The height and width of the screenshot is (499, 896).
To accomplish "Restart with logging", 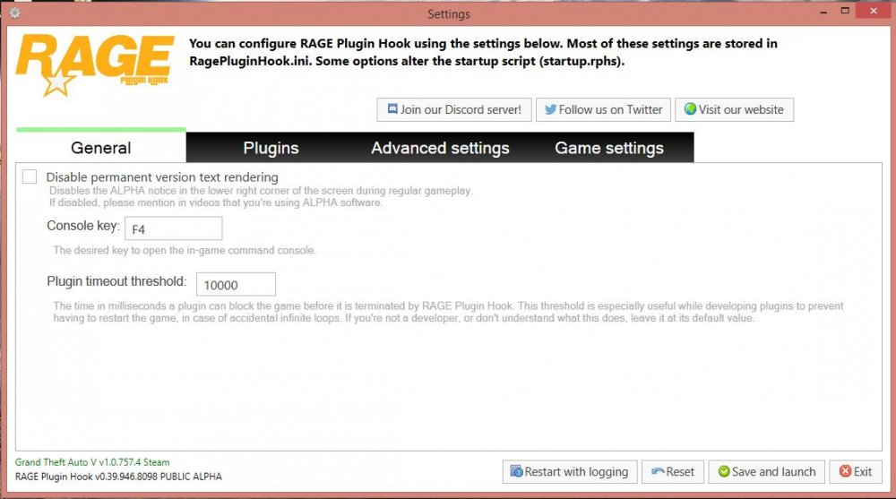I will click(x=570, y=471).
